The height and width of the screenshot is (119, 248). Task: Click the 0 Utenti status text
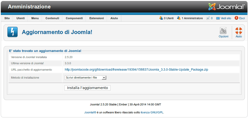pos(169,18)
